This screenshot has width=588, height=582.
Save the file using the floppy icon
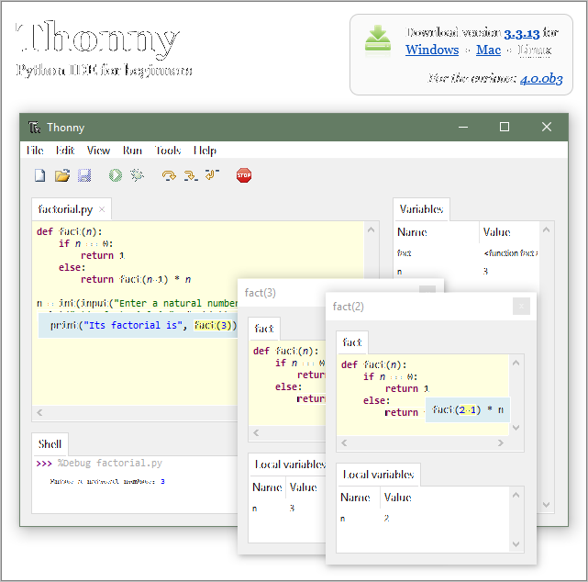(x=84, y=175)
